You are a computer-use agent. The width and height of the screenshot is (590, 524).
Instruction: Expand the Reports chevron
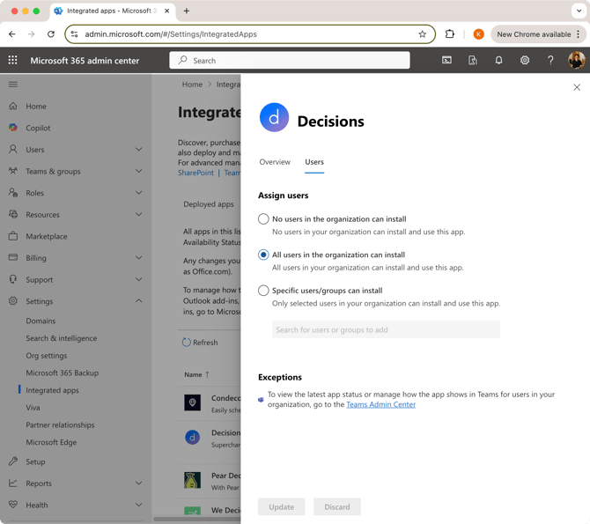(139, 483)
